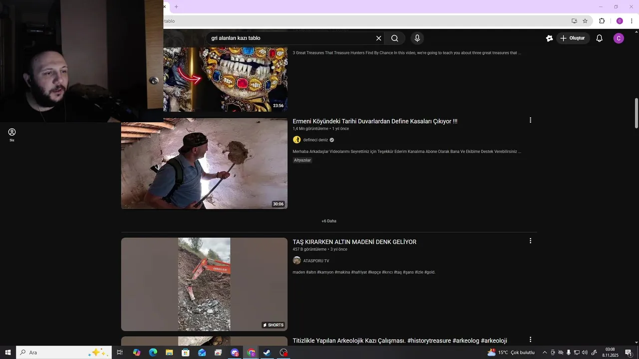
Task: Switch to Chrome on the taskbar
Action: 251,353
